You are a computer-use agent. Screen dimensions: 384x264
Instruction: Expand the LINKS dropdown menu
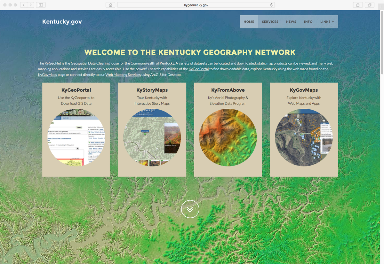[327, 22]
